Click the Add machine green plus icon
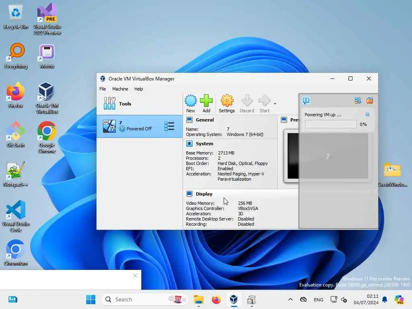Viewport: 412px width, 309px height. click(x=206, y=103)
